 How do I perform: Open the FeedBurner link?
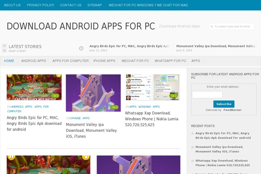coord(232,110)
